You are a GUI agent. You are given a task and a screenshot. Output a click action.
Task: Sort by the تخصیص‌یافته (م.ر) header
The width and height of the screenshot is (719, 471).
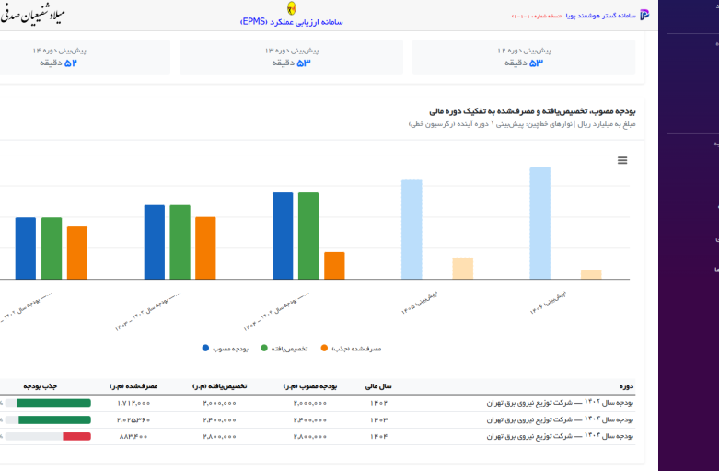[x=220, y=386]
